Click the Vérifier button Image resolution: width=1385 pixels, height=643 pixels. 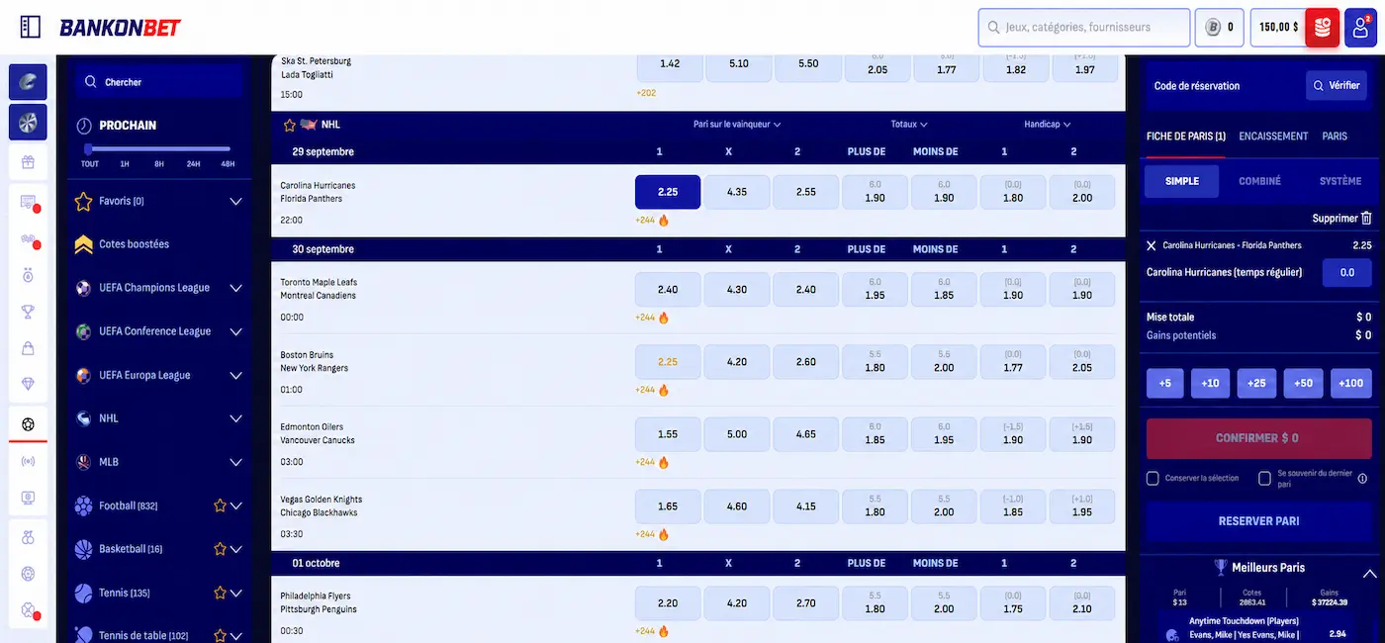pyautogui.click(x=1337, y=86)
